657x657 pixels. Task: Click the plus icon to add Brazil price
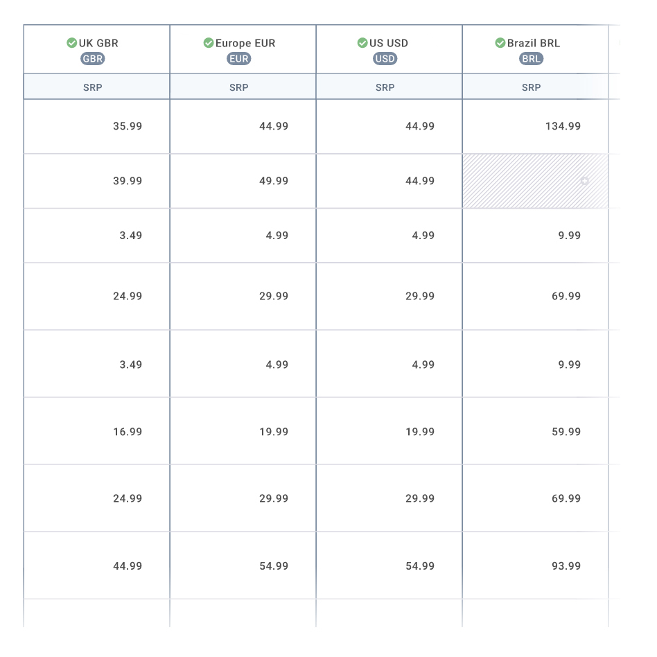pyautogui.click(x=585, y=181)
